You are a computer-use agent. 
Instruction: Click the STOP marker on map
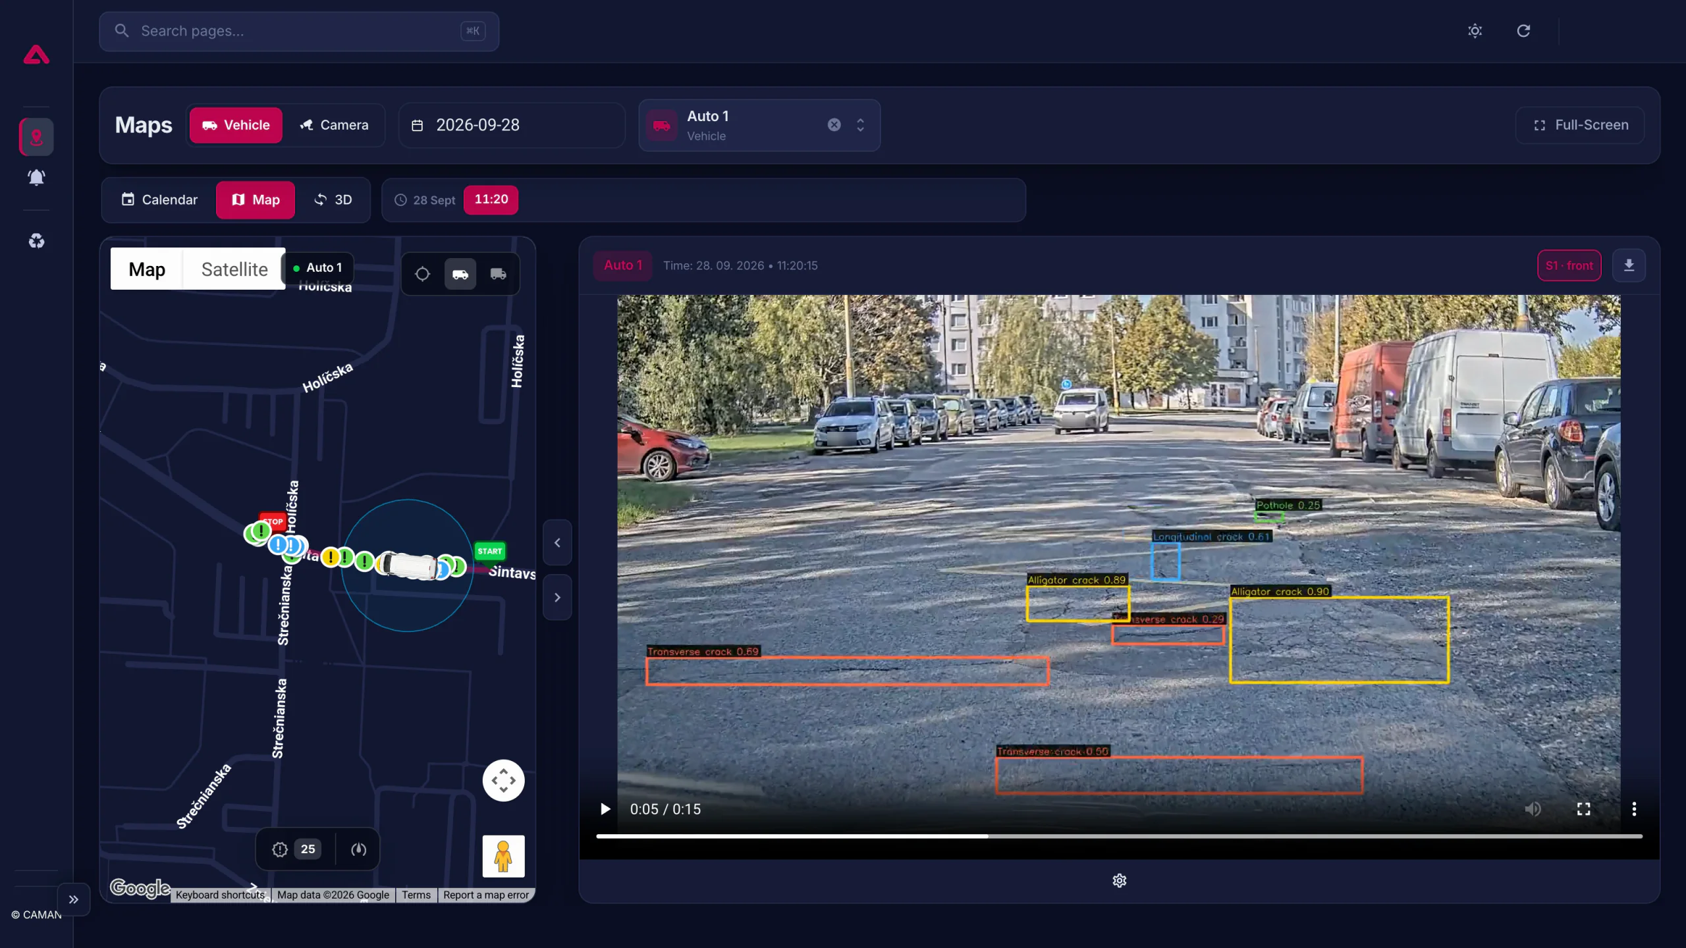273,521
